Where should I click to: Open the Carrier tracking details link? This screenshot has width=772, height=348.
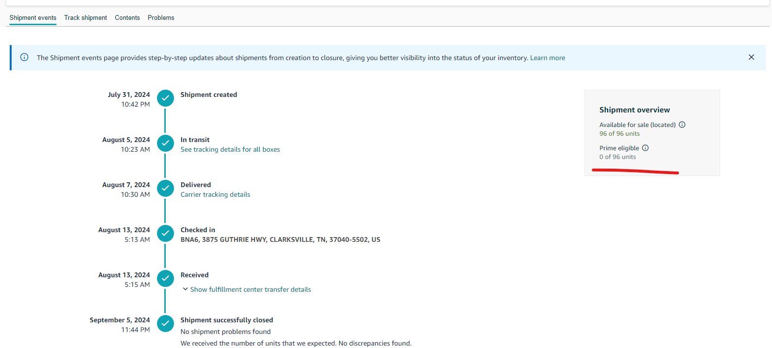215,194
